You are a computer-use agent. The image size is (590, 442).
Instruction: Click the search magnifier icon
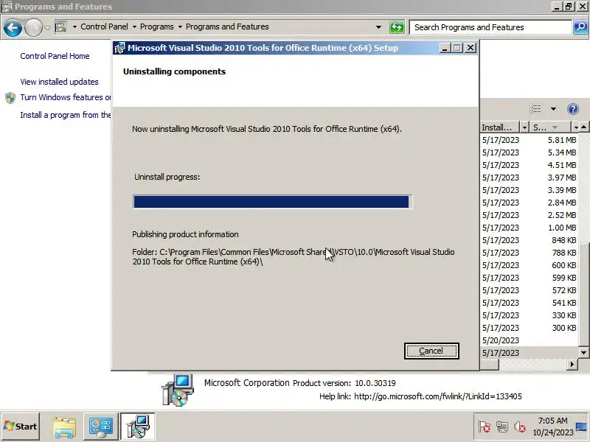pyautogui.click(x=580, y=27)
